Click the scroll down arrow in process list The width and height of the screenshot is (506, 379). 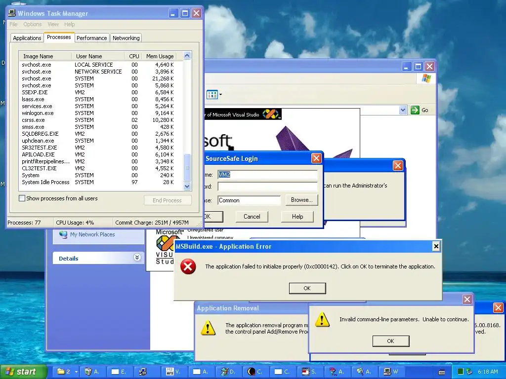pos(187,186)
